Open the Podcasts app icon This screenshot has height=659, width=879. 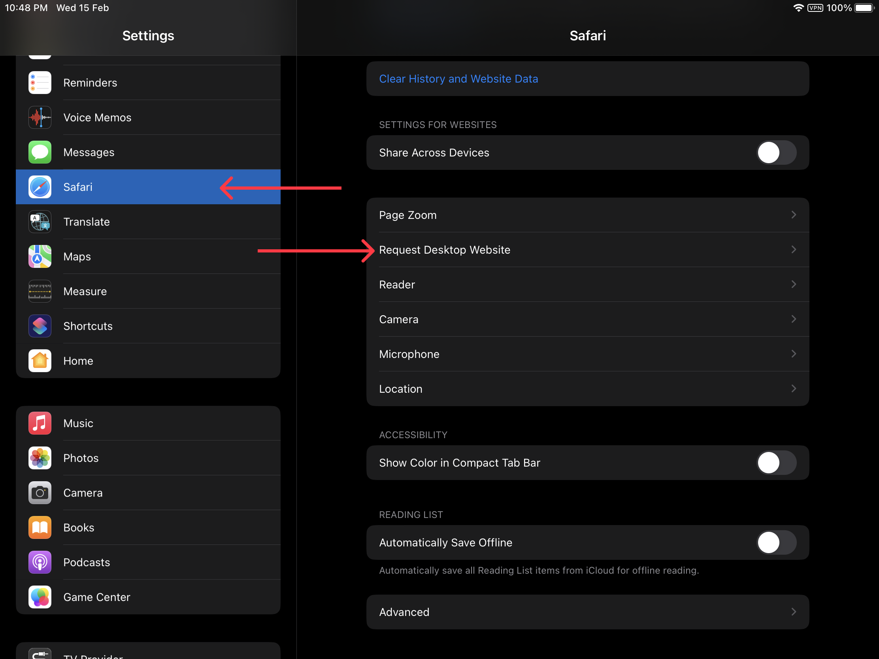click(x=40, y=563)
